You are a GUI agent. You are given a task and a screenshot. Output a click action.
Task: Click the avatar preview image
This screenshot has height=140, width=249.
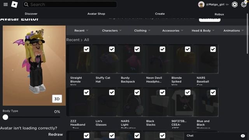tap(34, 66)
